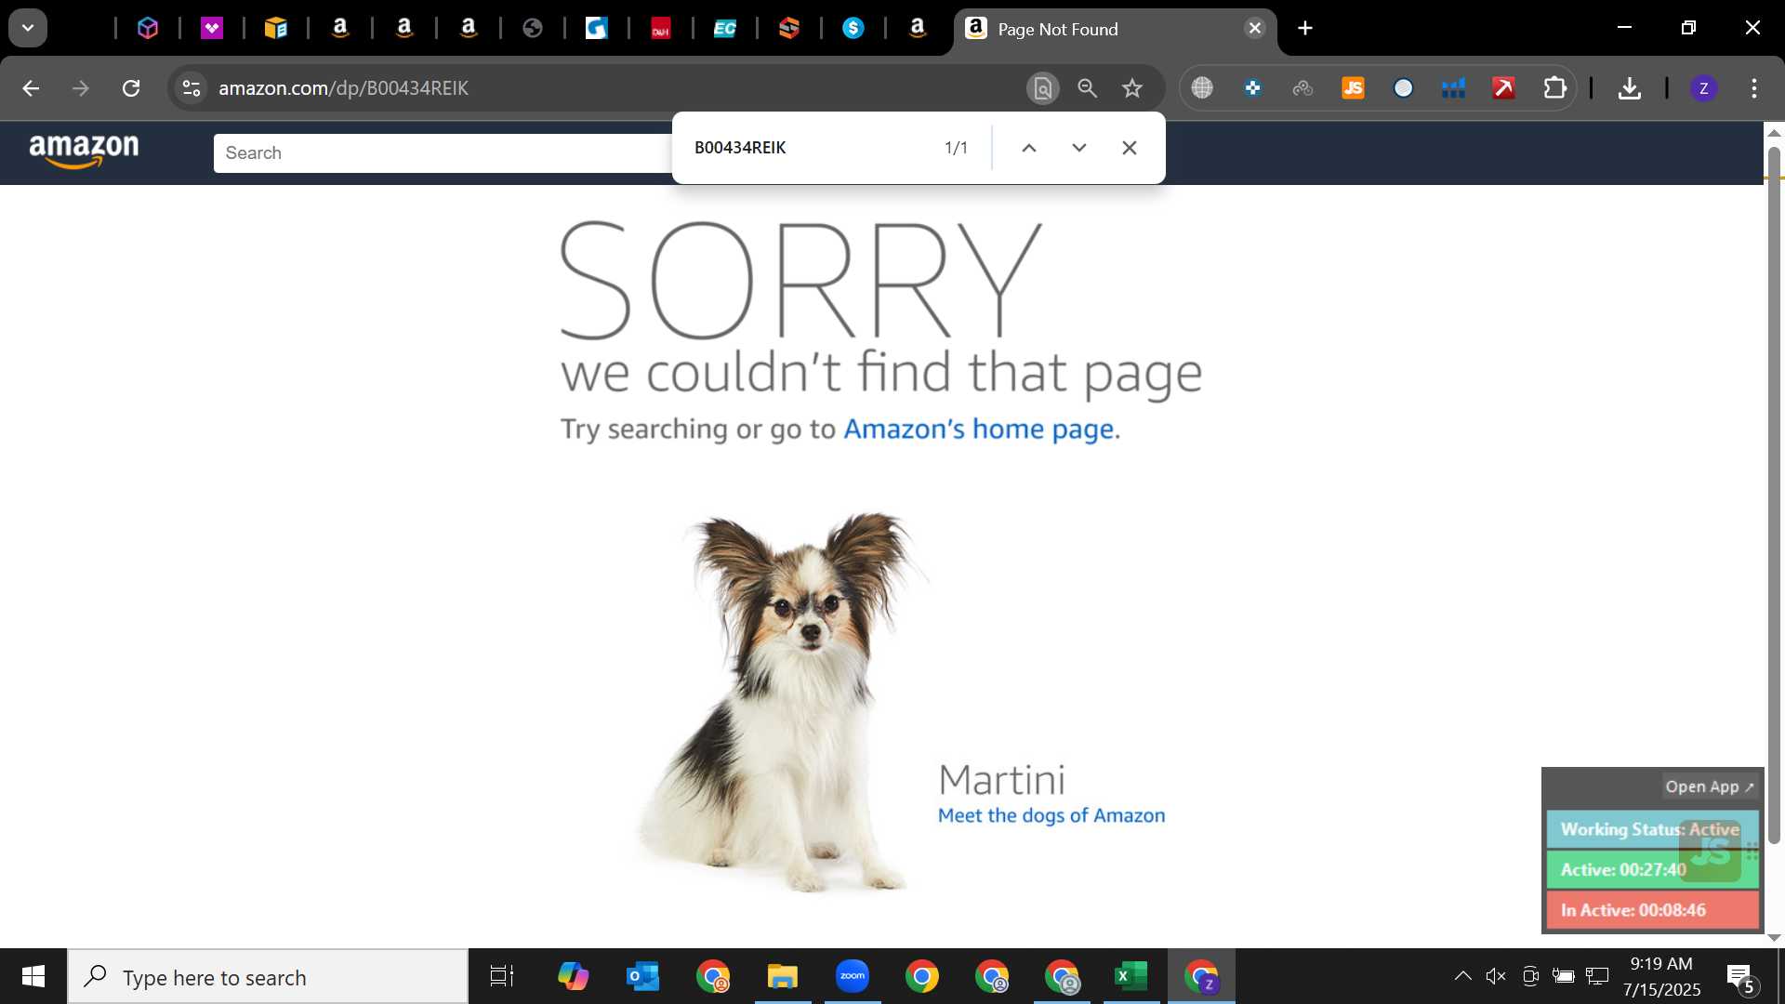Click the globe extension icon

(1203, 88)
